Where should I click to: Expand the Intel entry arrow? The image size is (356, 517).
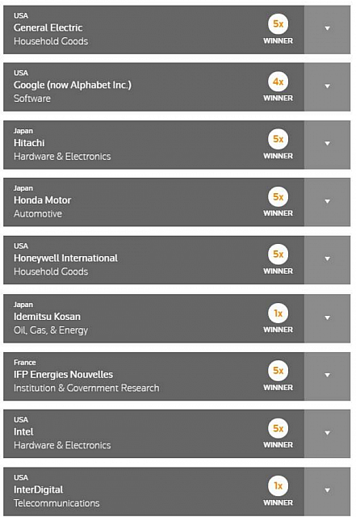click(327, 434)
